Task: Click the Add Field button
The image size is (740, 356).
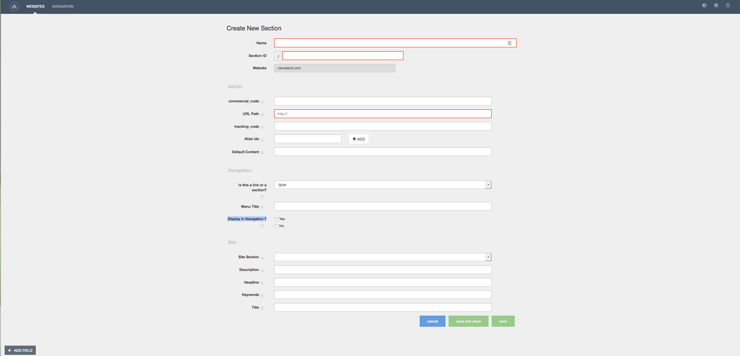Action: click(20, 350)
